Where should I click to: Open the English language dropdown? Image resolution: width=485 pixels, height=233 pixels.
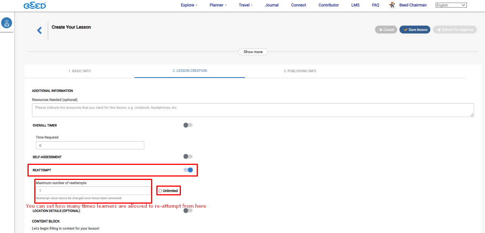(x=451, y=5)
